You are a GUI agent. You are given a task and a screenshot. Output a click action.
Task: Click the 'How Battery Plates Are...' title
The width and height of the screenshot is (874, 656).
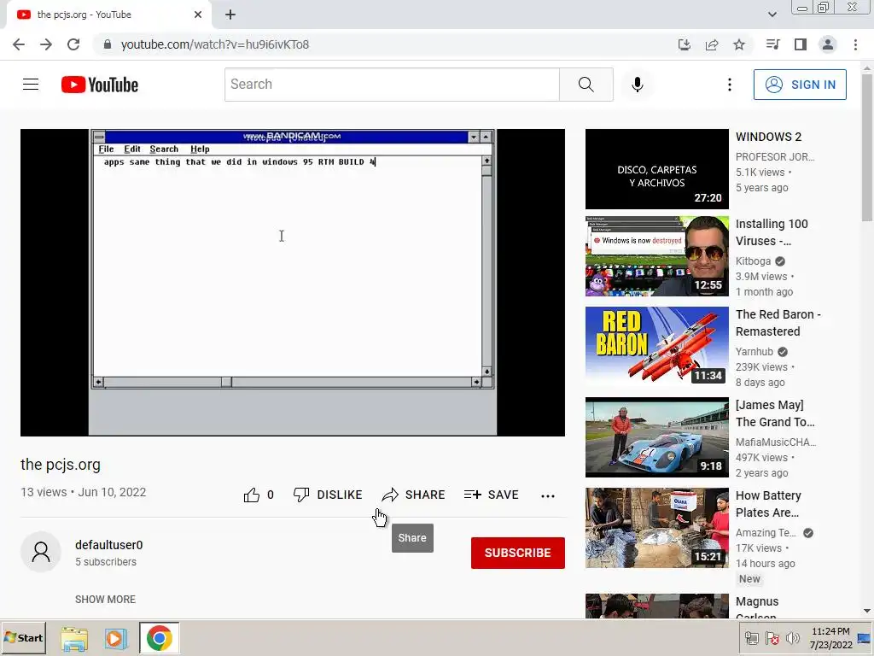[x=768, y=504]
